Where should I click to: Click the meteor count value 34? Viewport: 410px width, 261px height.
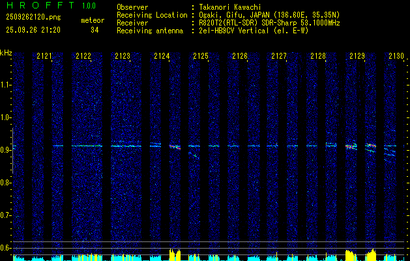[x=95, y=30]
